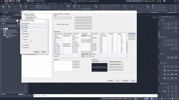Open the Einfügen ribbon tab
The width and height of the screenshot is (179, 100).
click(12, 3)
